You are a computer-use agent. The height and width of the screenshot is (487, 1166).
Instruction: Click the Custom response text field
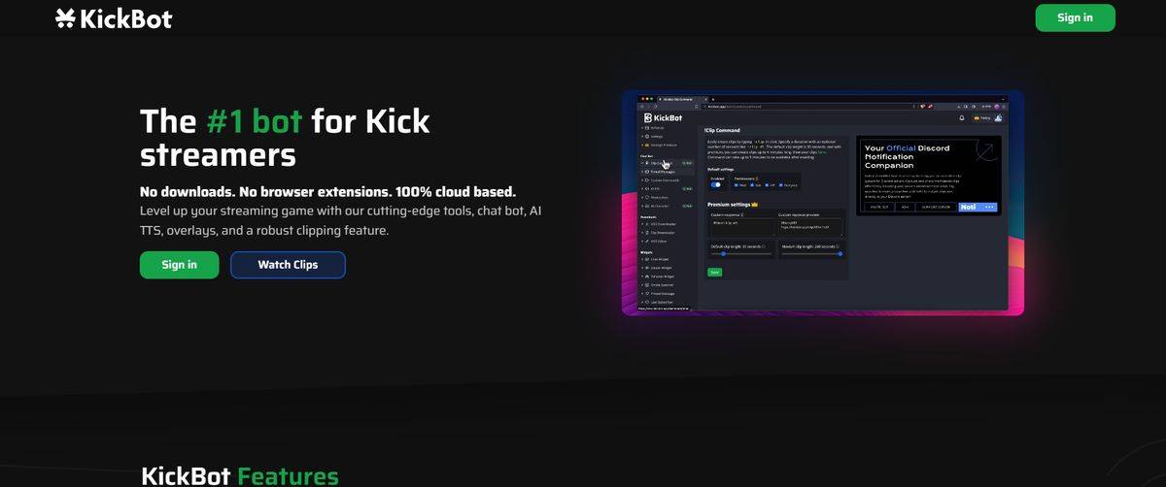pos(740,226)
